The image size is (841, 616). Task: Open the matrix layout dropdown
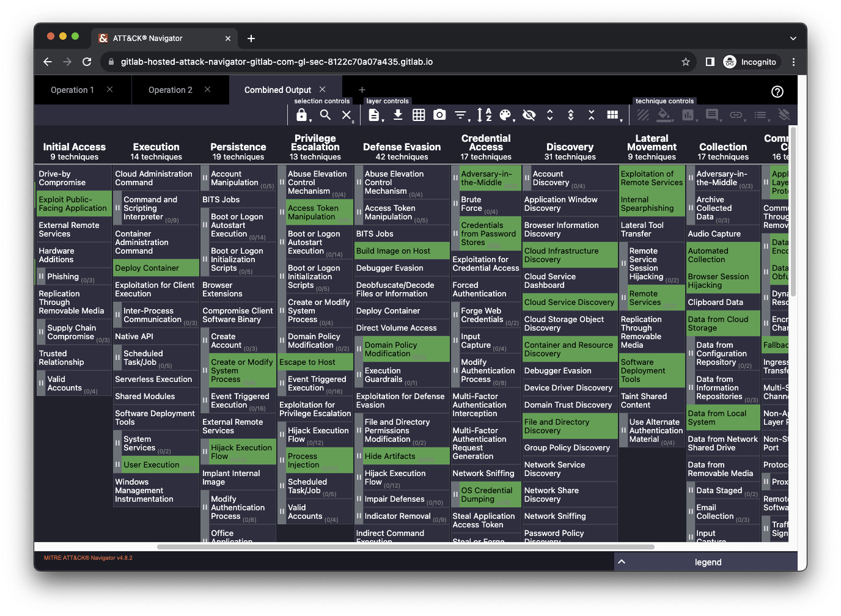613,115
